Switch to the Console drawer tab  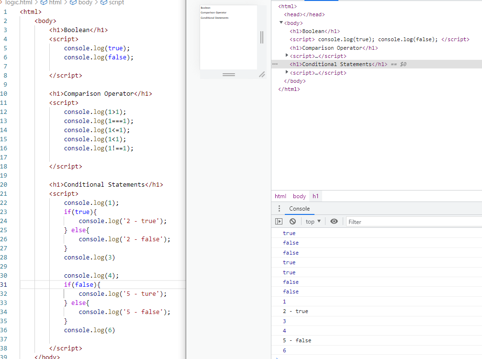[300, 208]
